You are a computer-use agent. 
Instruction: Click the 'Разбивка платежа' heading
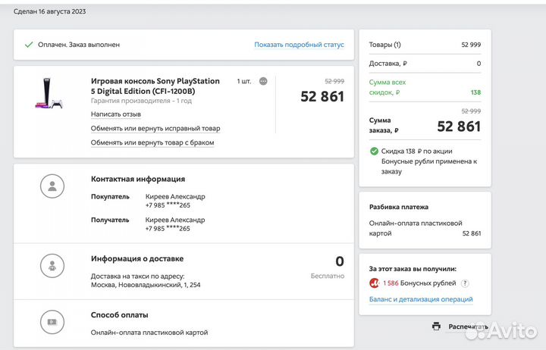[399, 207]
